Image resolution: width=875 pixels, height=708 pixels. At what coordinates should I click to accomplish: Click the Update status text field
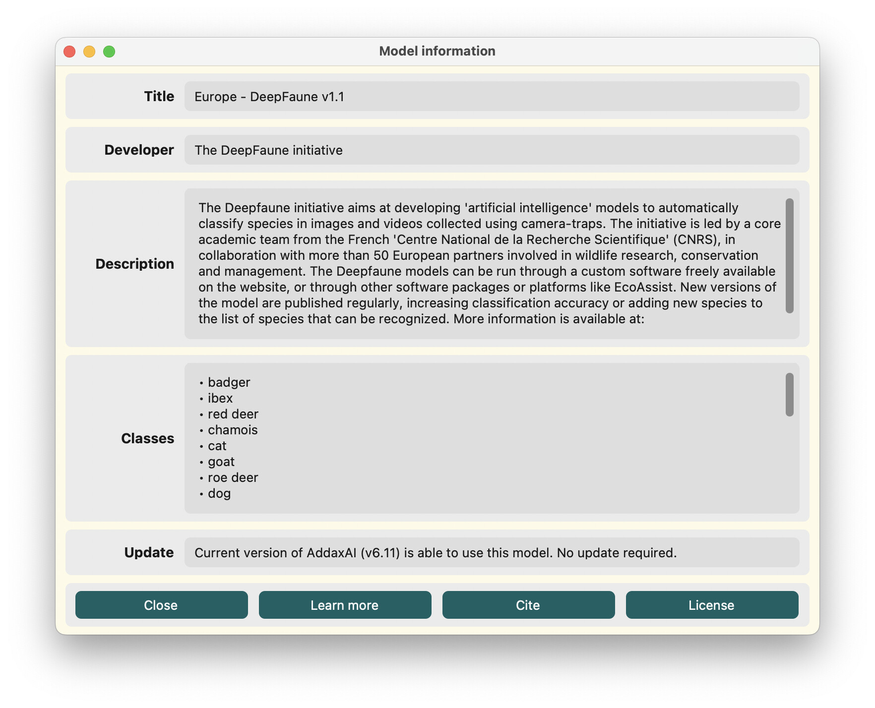(492, 552)
